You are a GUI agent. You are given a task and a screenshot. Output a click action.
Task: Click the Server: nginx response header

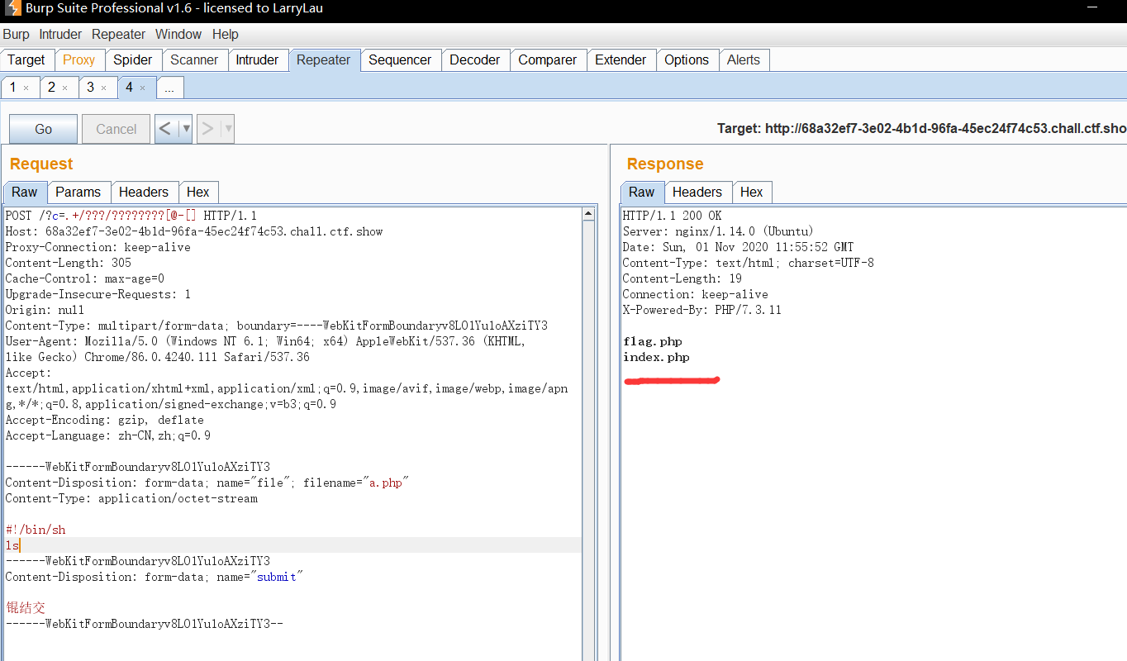719,231
